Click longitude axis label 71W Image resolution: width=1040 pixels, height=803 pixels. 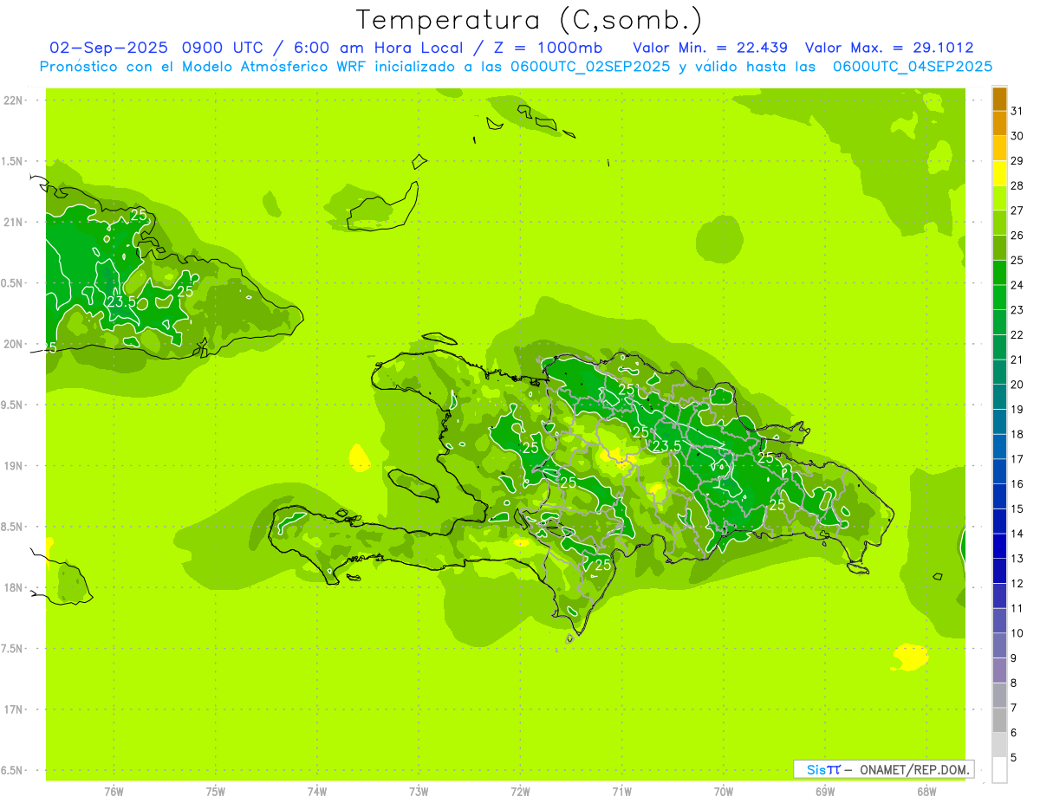click(621, 791)
